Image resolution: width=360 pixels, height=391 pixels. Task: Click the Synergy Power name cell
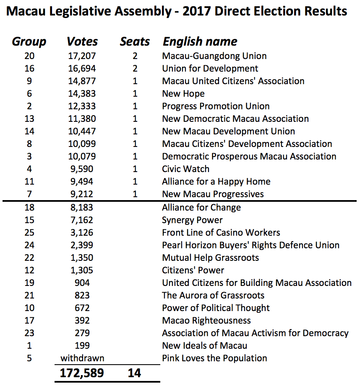point(192,220)
